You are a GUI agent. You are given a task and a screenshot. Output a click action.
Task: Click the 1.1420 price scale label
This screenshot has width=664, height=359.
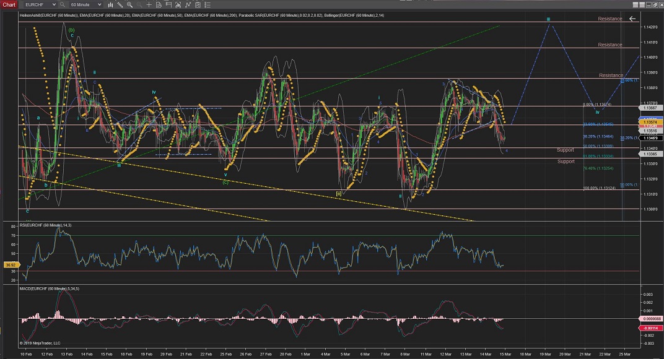click(650, 27)
